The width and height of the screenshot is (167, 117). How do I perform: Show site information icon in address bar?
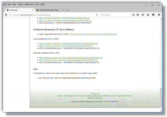pos(10,15)
